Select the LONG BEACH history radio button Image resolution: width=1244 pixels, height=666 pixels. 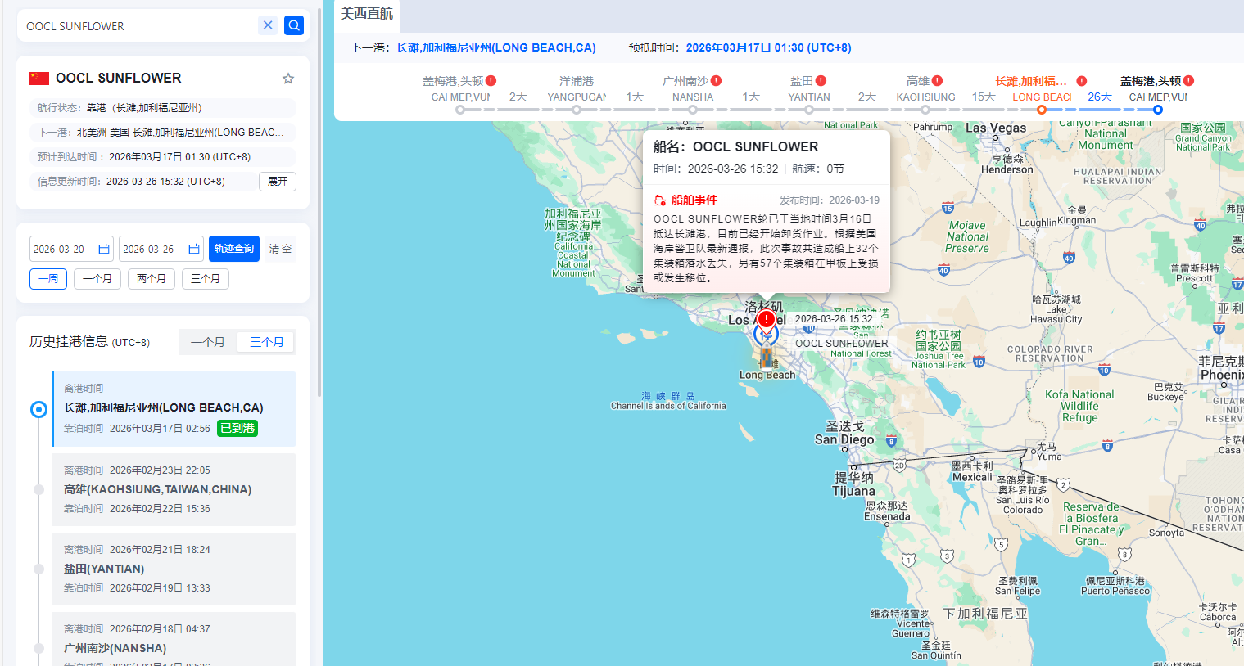tap(38, 409)
